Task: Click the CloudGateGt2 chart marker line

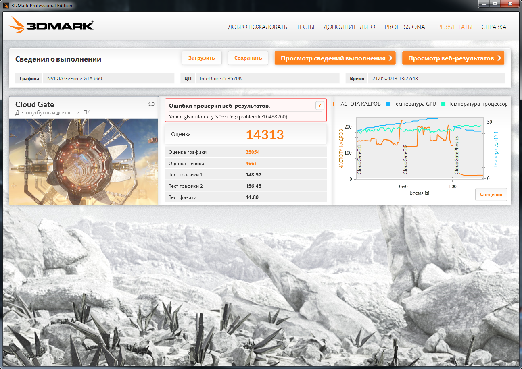Action: click(x=402, y=149)
